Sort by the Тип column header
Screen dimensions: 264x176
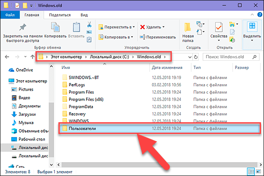197,68
